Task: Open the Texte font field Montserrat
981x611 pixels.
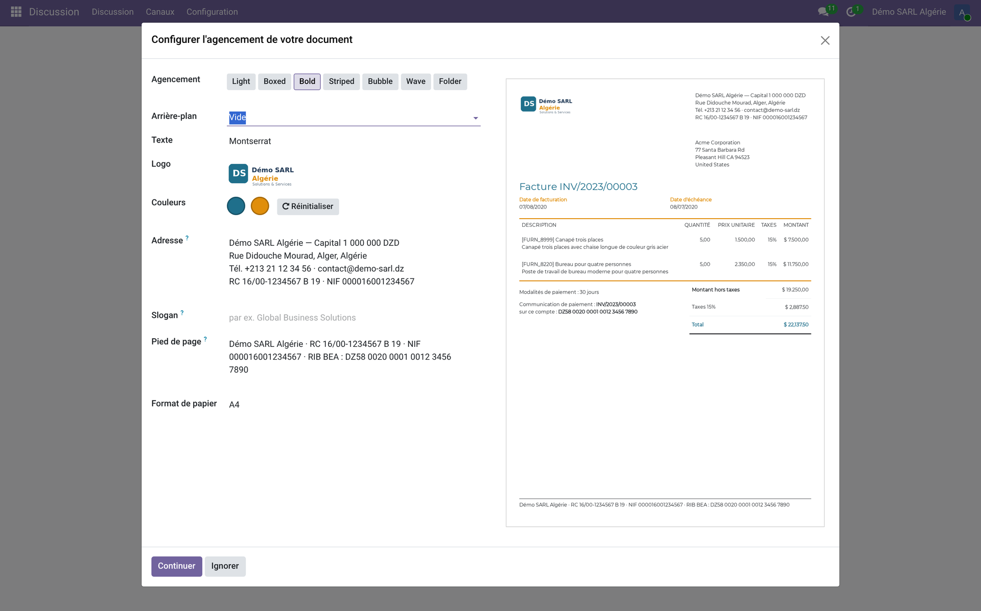Action: 354,141
